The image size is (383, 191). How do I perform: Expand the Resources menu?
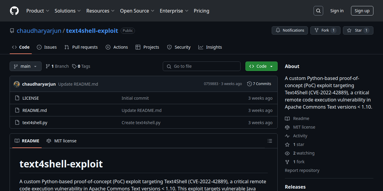click(101, 11)
